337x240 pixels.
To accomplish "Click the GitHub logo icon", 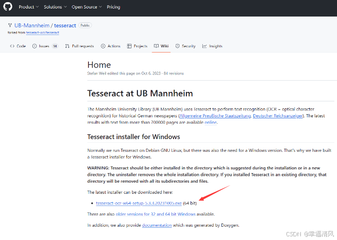I will [x=8, y=6].
